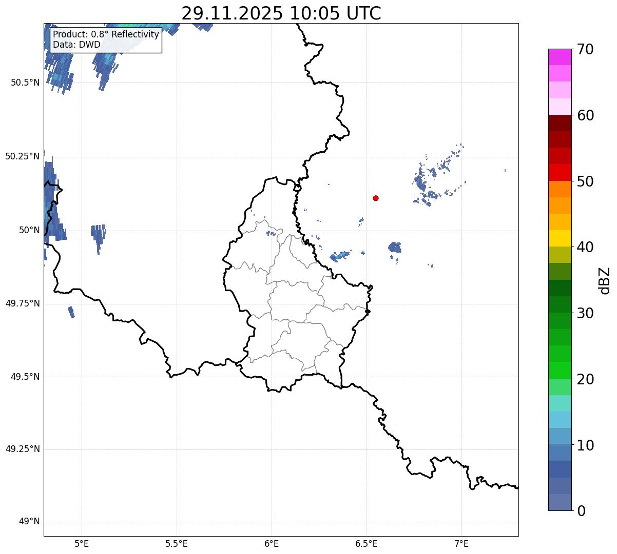Click the olive colorbar segment below 40
Image resolution: width=617 pixels, height=554 pixels.
click(x=560, y=255)
